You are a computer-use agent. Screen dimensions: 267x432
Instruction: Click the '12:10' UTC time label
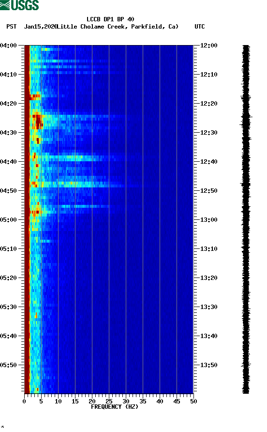tap(209, 75)
